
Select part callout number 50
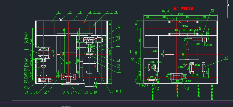188,88
